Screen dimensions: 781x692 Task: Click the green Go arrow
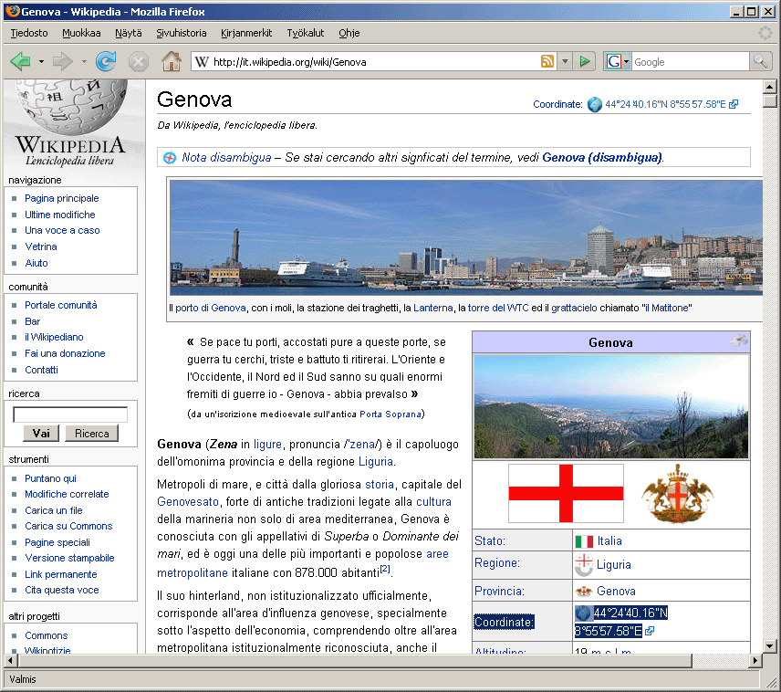585,61
